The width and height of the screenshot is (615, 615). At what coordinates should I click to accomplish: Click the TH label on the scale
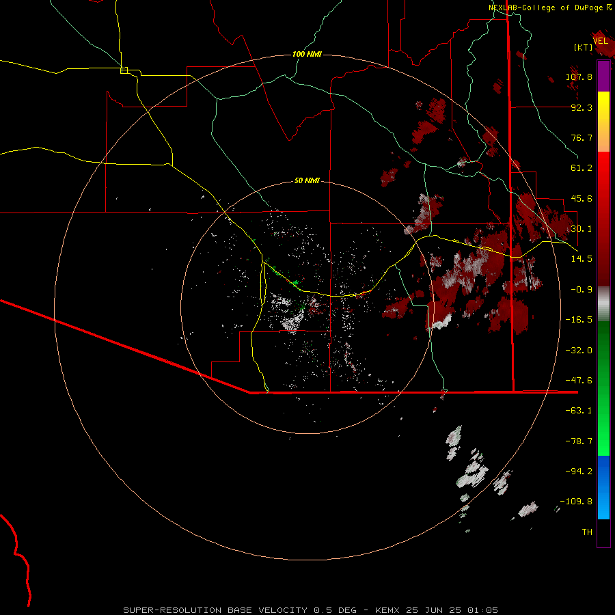[x=587, y=532]
